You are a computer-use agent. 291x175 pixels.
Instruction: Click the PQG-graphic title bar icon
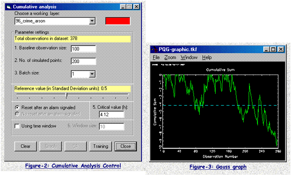(x=154, y=50)
